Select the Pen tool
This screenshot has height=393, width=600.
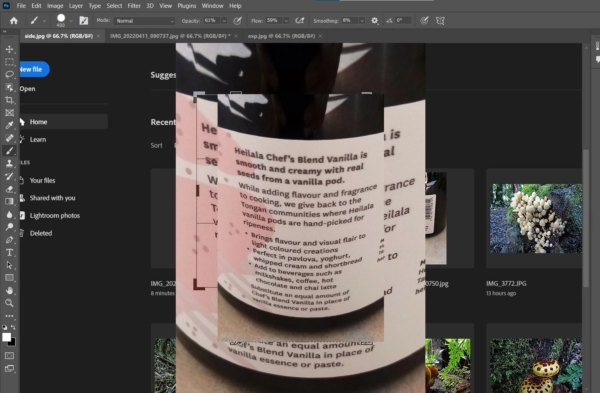point(9,239)
